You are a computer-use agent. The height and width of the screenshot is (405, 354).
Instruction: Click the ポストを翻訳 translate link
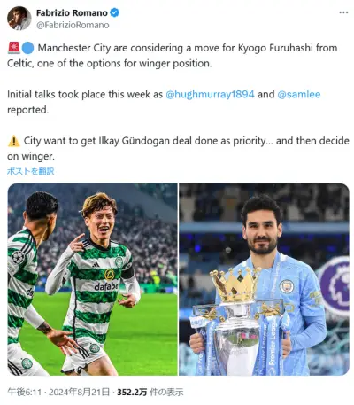tap(30, 171)
